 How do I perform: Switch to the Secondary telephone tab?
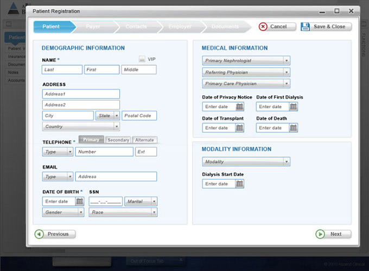coord(118,140)
